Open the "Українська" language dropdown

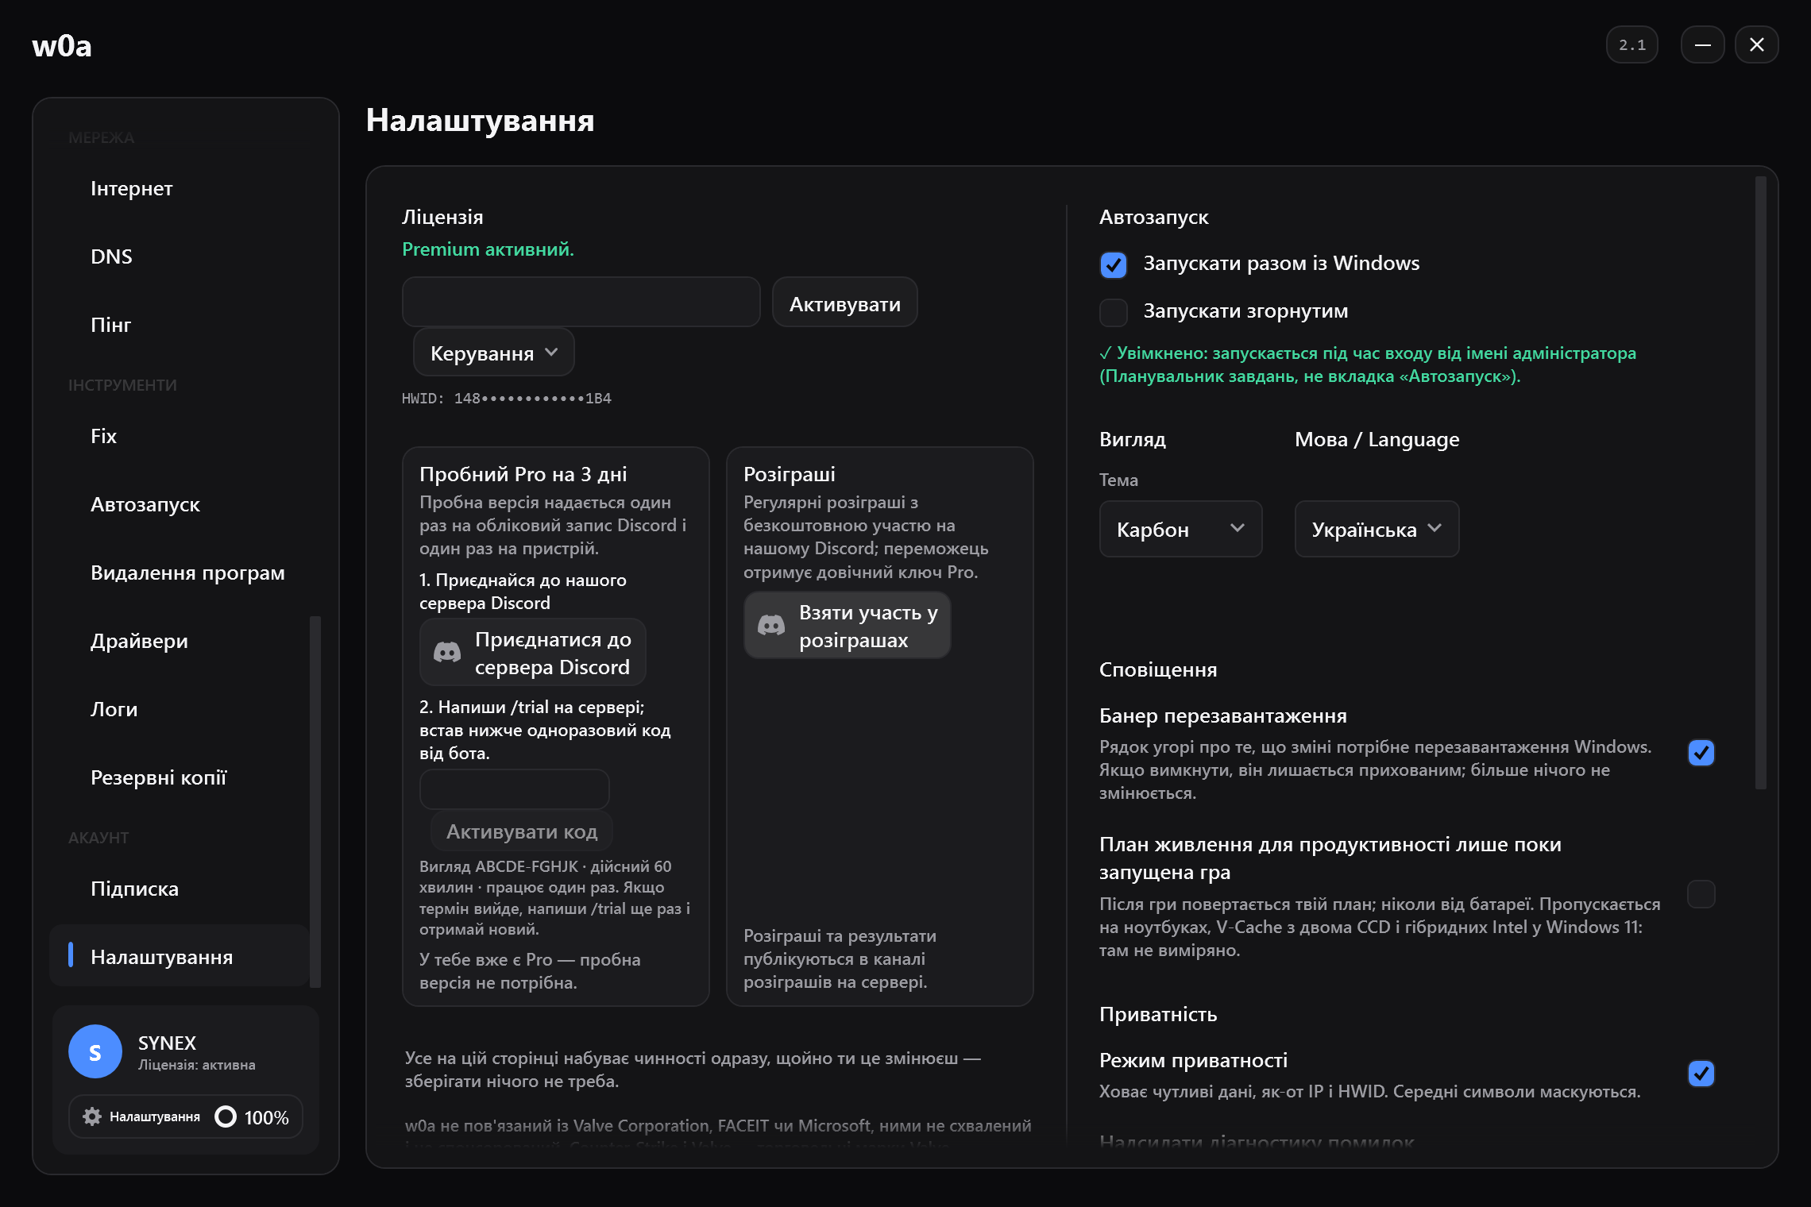pyautogui.click(x=1377, y=529)
